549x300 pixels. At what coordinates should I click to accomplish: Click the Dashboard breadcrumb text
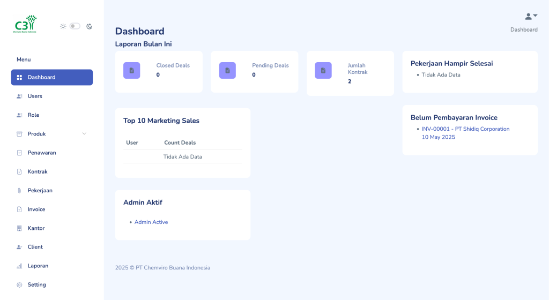(x=524, y=30)
